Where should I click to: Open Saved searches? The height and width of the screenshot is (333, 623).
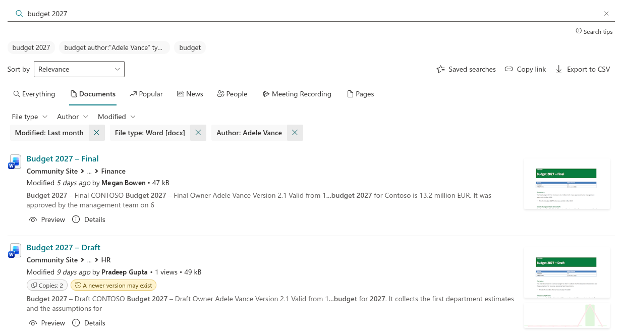coord(466,69)
